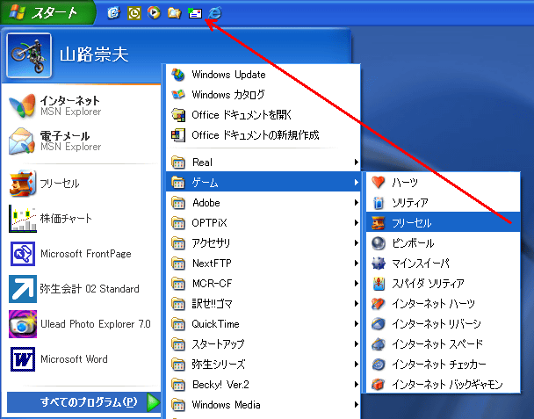Launch ハーツ game
Viewport: 534px width, 419px height.
443,182
